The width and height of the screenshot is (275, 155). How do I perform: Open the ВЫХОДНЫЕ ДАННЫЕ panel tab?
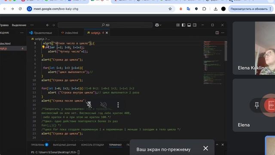[64, 145]
